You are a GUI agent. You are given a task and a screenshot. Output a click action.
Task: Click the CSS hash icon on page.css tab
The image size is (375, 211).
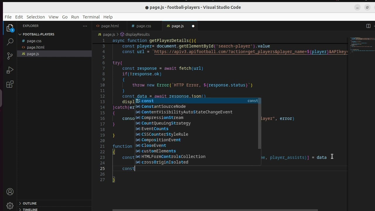(x=133, y=26)
